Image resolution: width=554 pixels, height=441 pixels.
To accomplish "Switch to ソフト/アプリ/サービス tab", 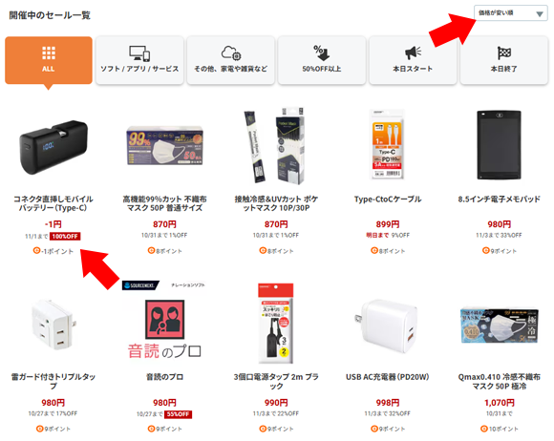I will [139, 60].
